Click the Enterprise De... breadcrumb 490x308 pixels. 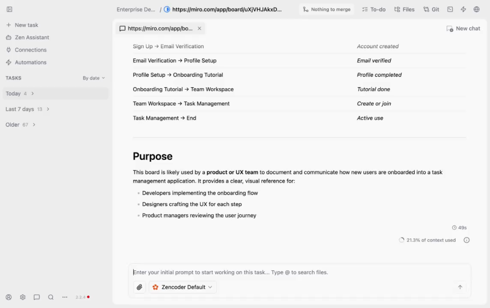[136, 9]
